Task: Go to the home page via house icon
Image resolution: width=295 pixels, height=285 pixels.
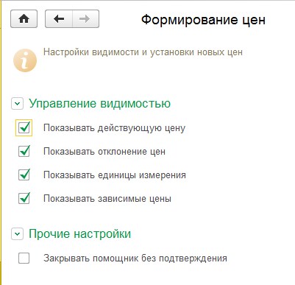Action: coord(24,19)
